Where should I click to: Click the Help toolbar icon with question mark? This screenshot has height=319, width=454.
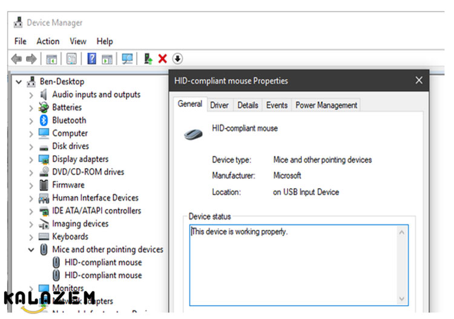[x=92, y=59]
